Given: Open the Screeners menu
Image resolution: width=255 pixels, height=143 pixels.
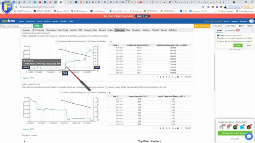Looking at the screenshot, I should [x=30, y=21].
